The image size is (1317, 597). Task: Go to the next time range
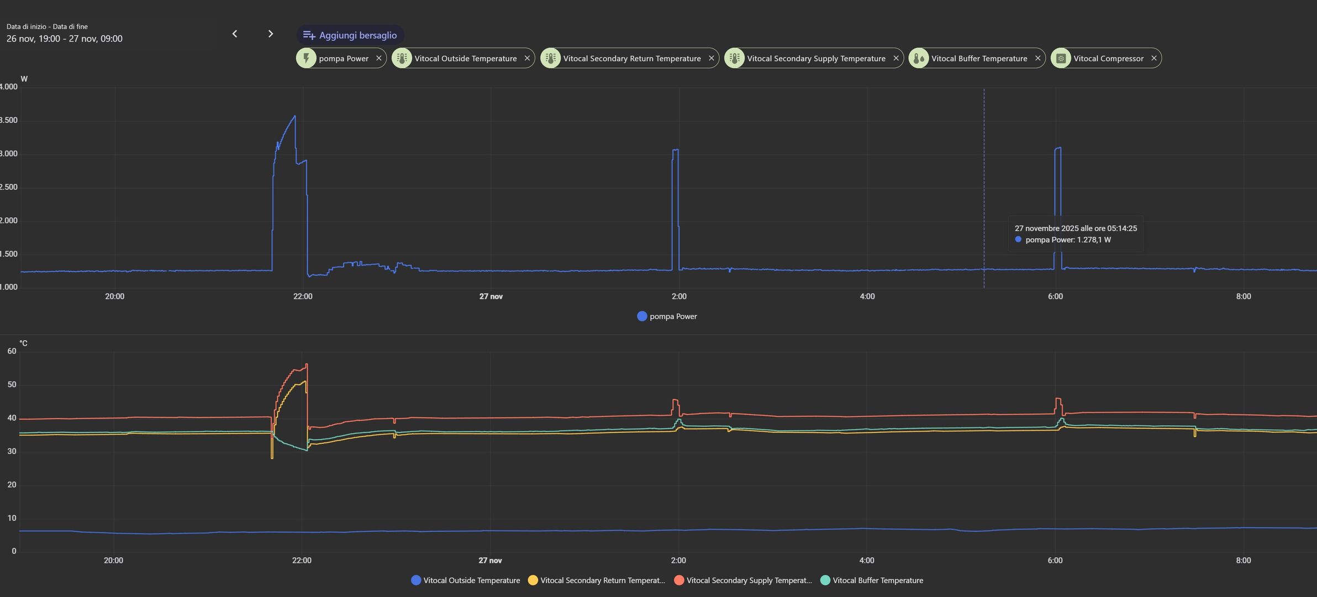pos(270,34)
